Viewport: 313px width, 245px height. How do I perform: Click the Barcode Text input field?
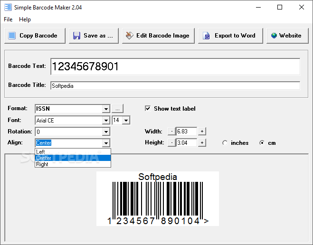(x=175, y=66)
